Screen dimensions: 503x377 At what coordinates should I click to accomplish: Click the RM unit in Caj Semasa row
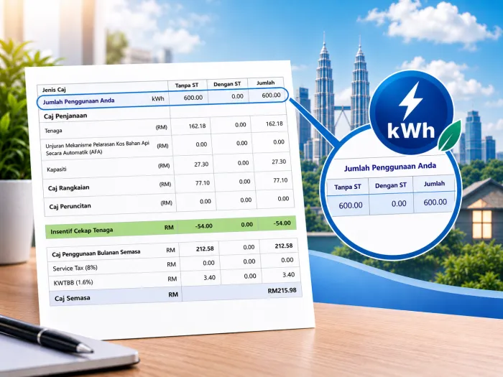tap(173, 294)
